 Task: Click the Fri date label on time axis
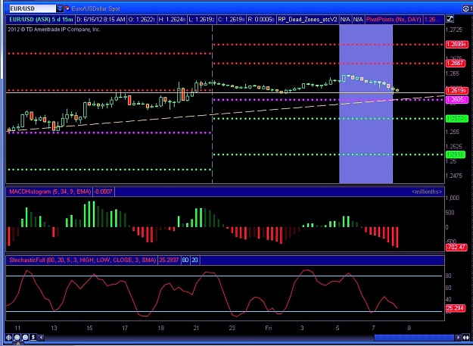[x=269, y=328]
